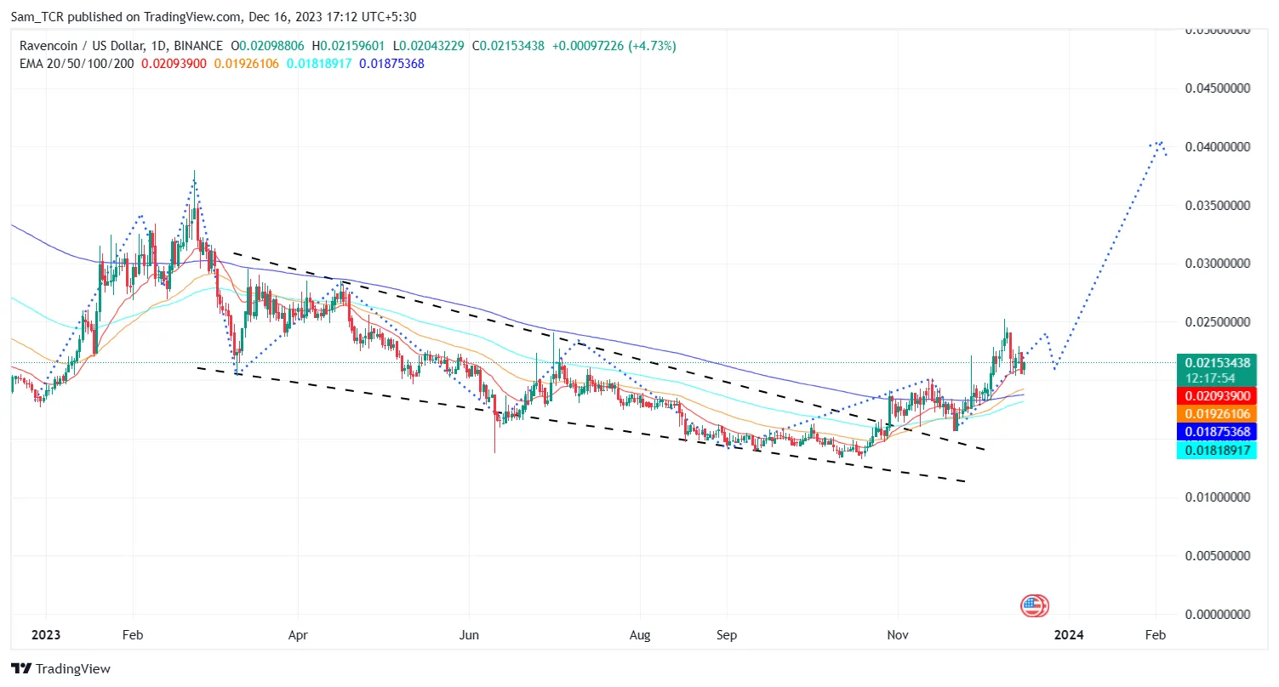This screenshot has width=1279, height=687.
Task: Click the +4.73% change value
Action: point(652,46)
